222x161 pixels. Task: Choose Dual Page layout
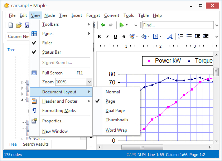tap(115, 111)
